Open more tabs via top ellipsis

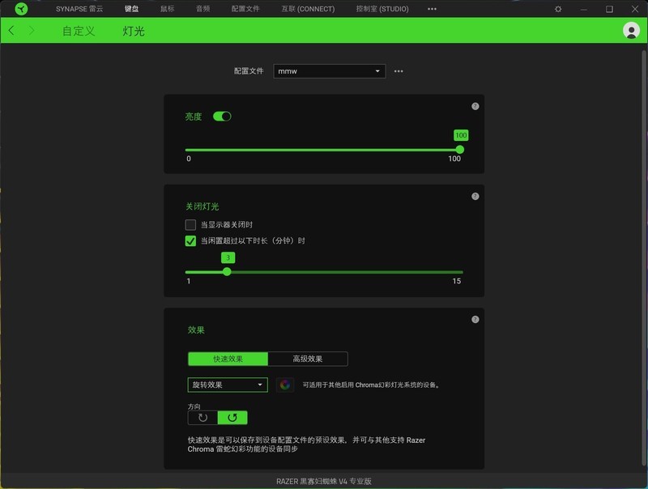(x=432, y=9)
